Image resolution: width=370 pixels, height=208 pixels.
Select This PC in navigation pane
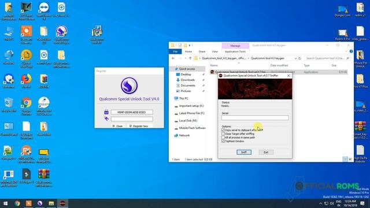click(184, 98)
